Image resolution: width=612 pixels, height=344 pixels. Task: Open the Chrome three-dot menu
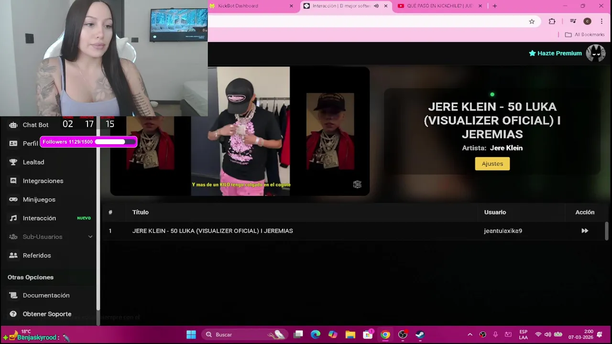point(601,21)
